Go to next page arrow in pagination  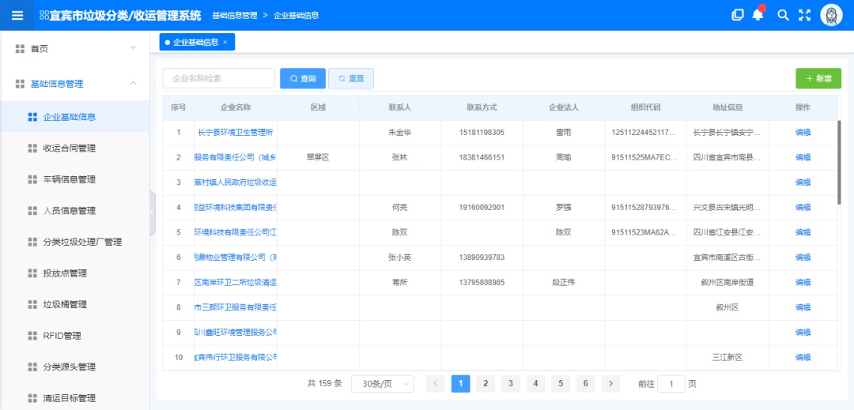tap(610, 384)
